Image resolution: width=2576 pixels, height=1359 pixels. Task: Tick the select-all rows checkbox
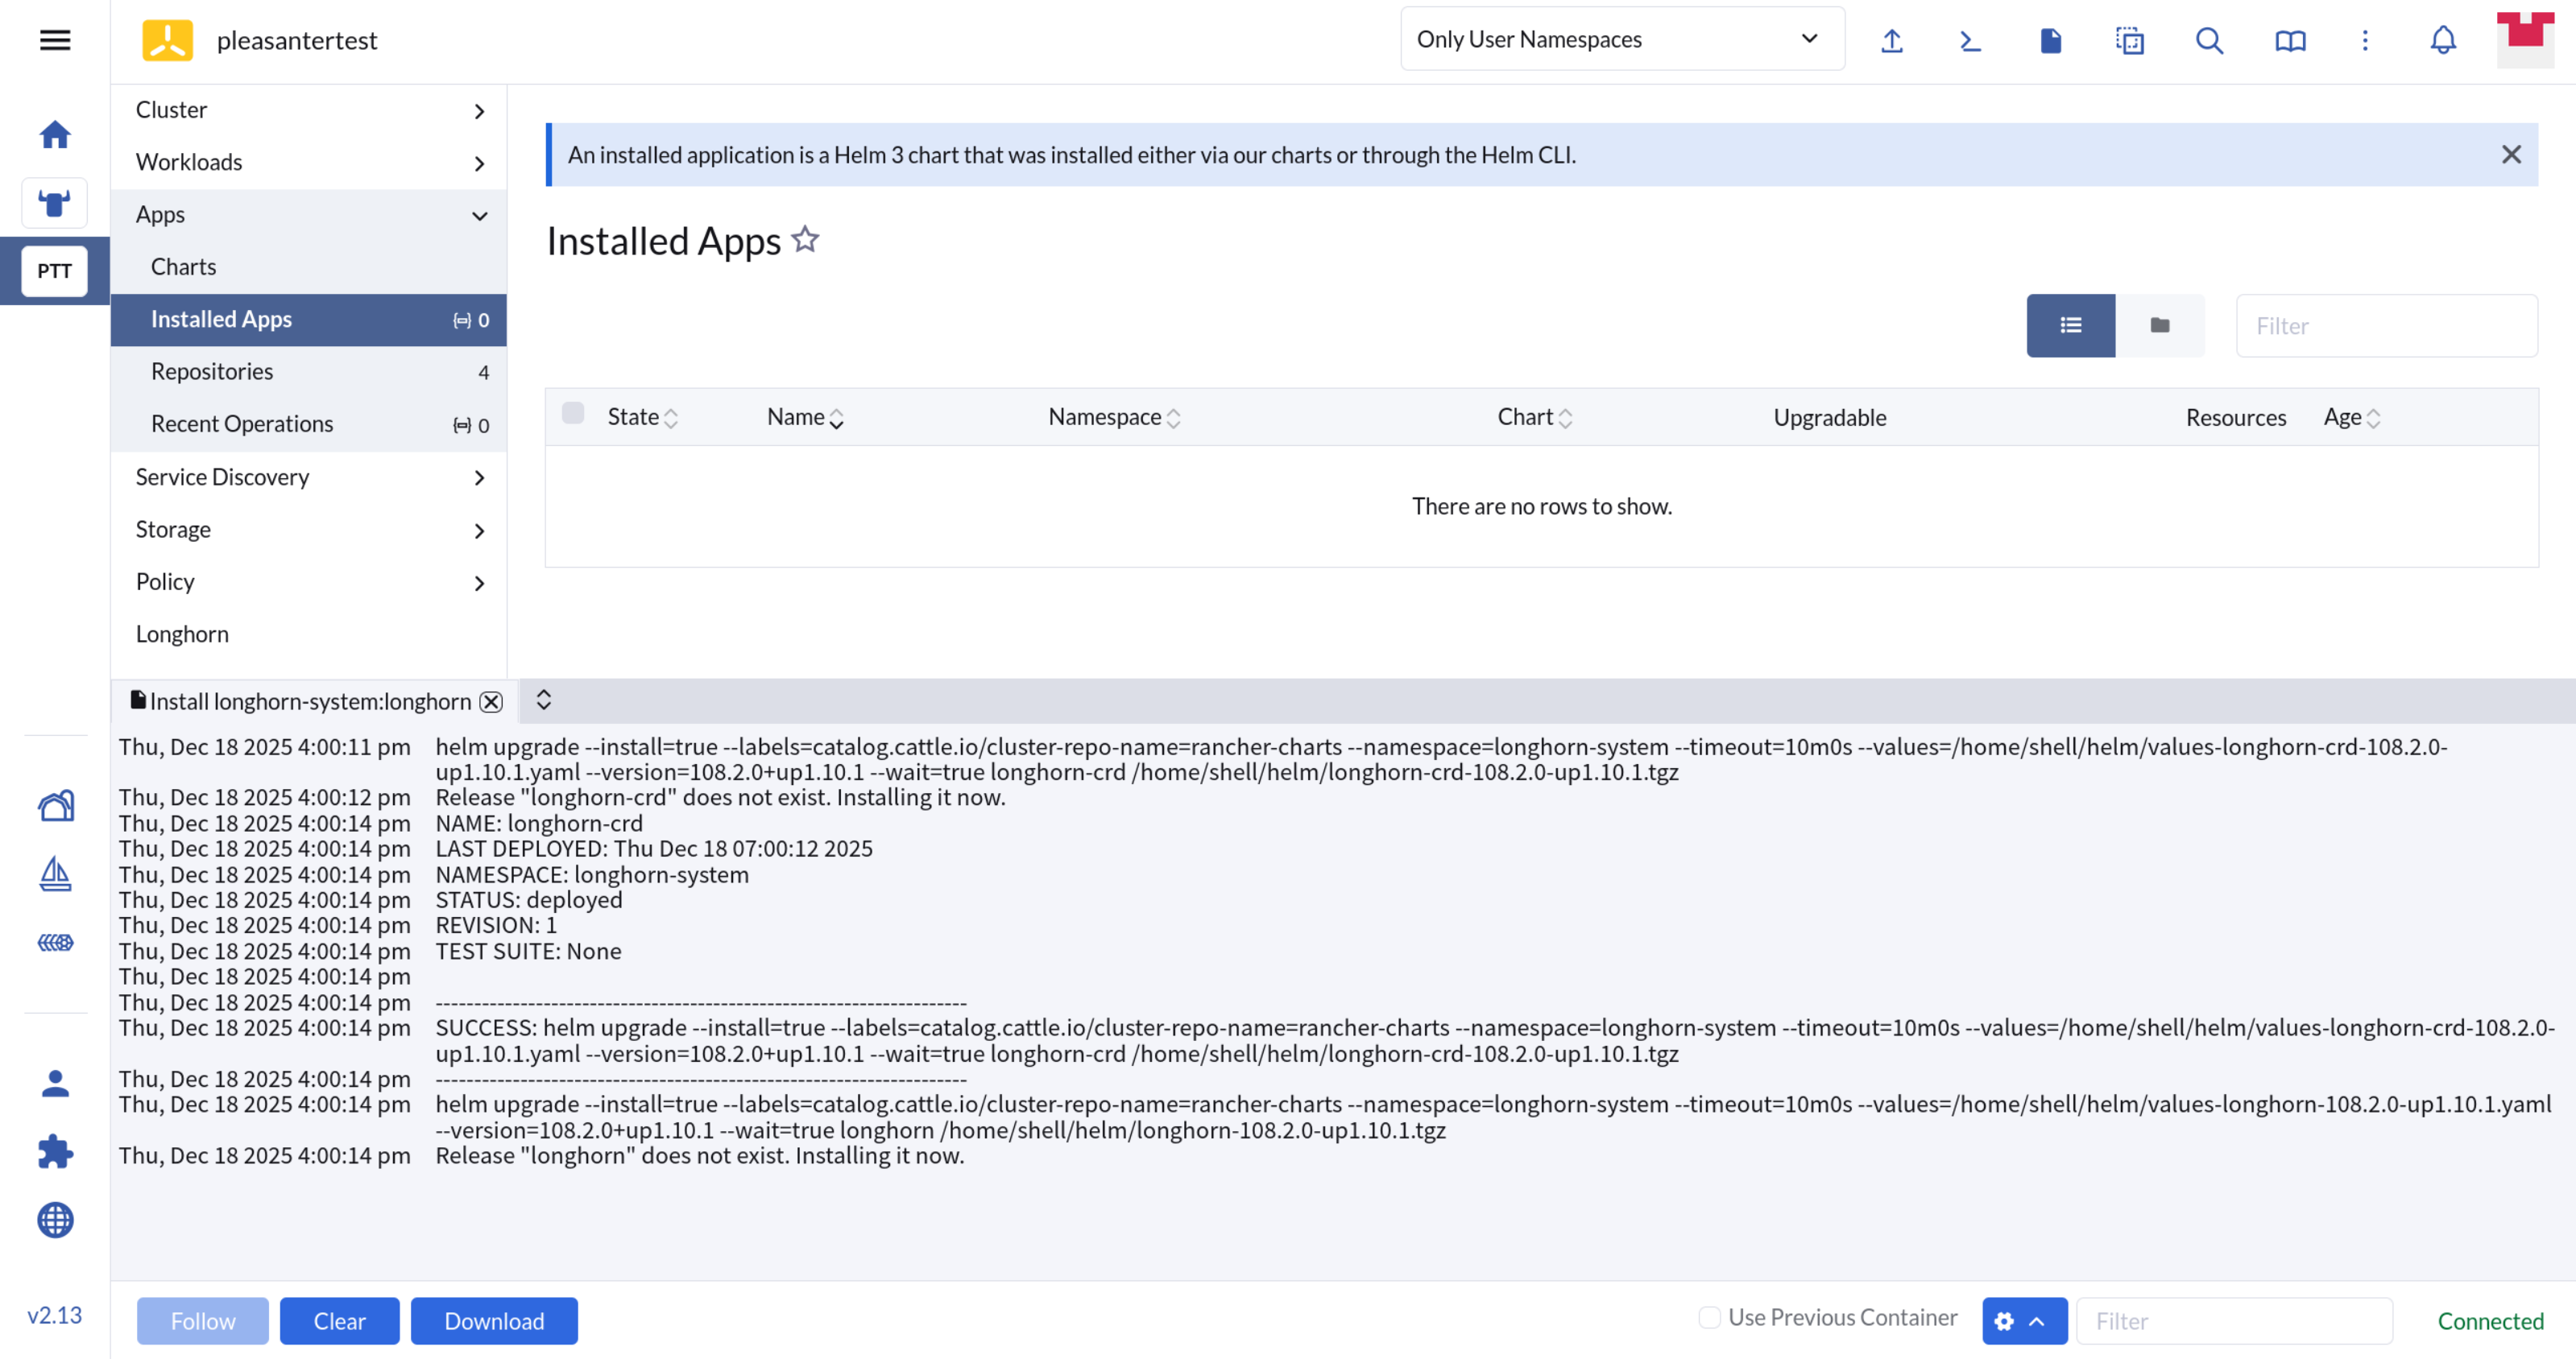[573, 414]
